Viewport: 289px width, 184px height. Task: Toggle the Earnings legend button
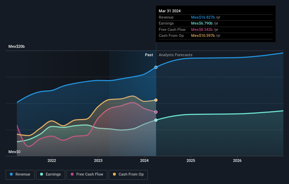pos(50,175)
